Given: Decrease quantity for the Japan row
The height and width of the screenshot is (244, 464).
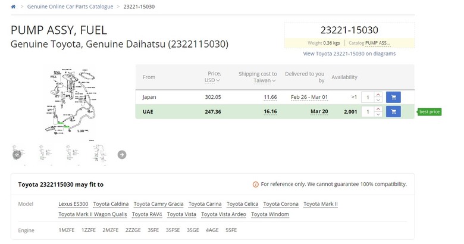Looking at the screenshot, I should click(378, 100).
